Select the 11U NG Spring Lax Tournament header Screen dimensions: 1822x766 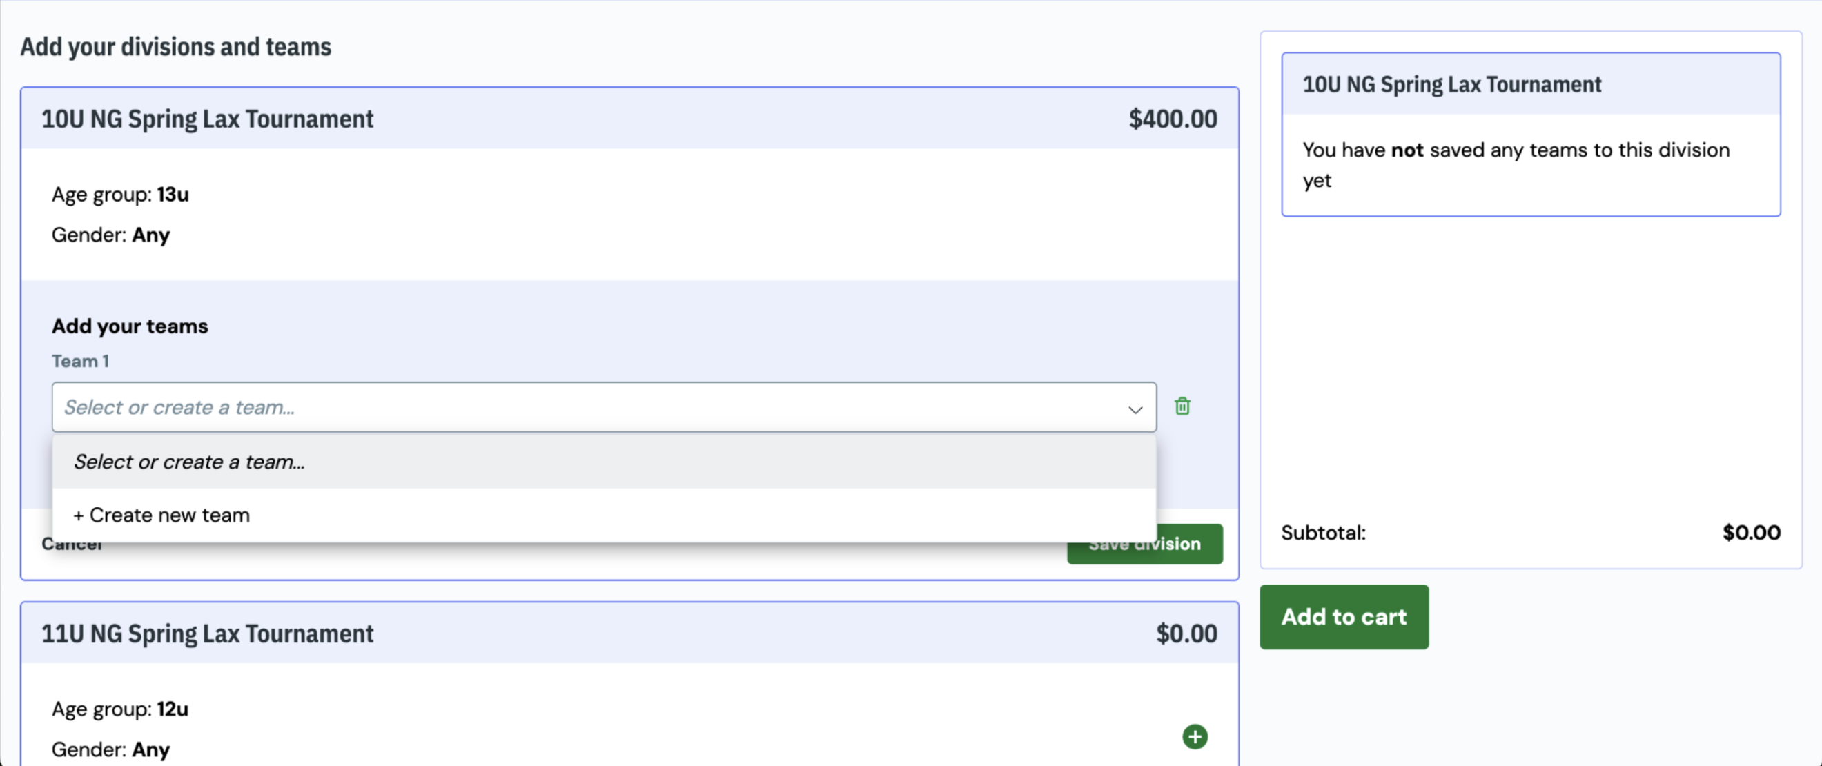207,634
